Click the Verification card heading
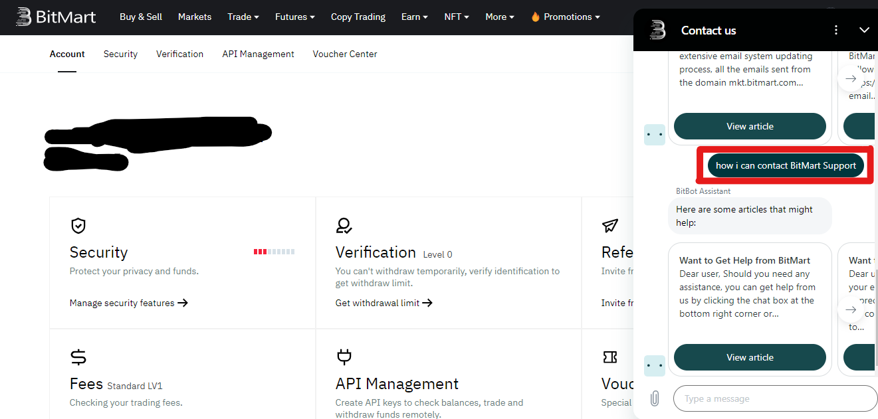 376,252
